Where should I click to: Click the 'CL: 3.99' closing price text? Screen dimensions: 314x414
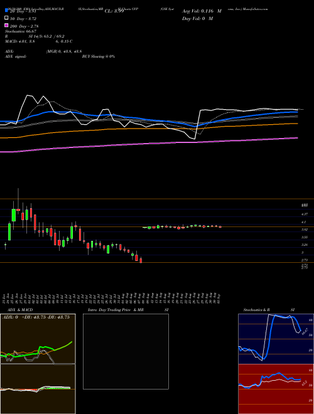coord(114,11)
